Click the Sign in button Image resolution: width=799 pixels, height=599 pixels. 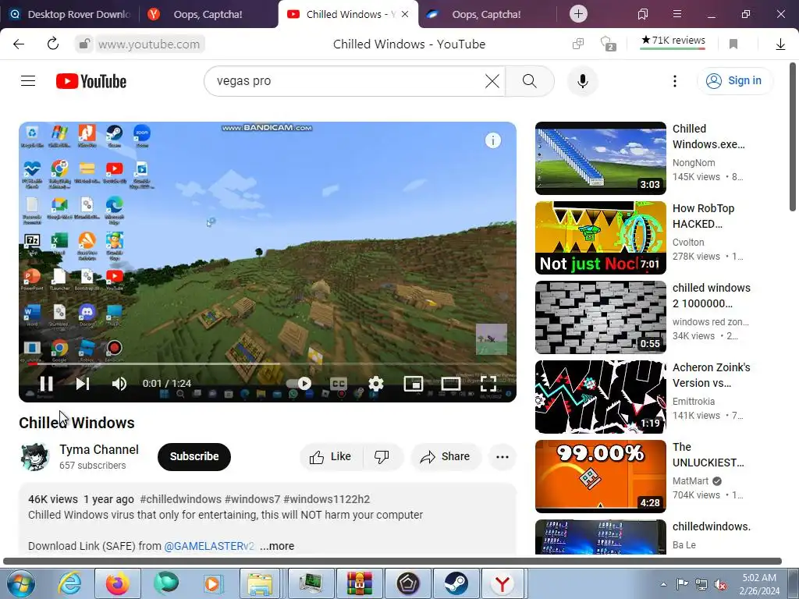[x=734, y=80]
